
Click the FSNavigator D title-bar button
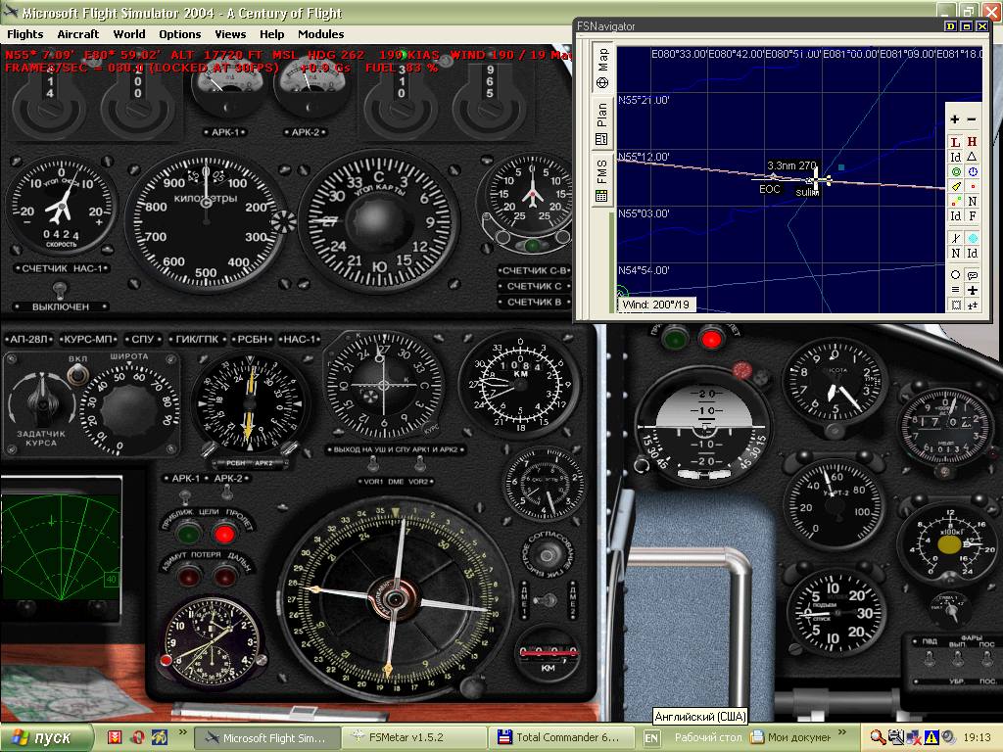click(x=951, y=26)
